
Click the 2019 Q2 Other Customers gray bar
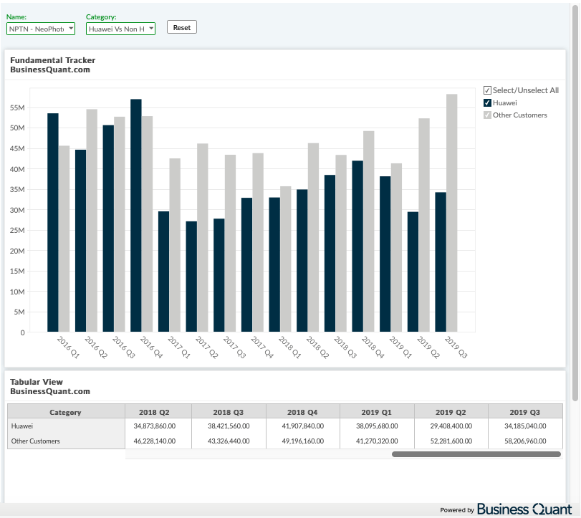[424, 225]
